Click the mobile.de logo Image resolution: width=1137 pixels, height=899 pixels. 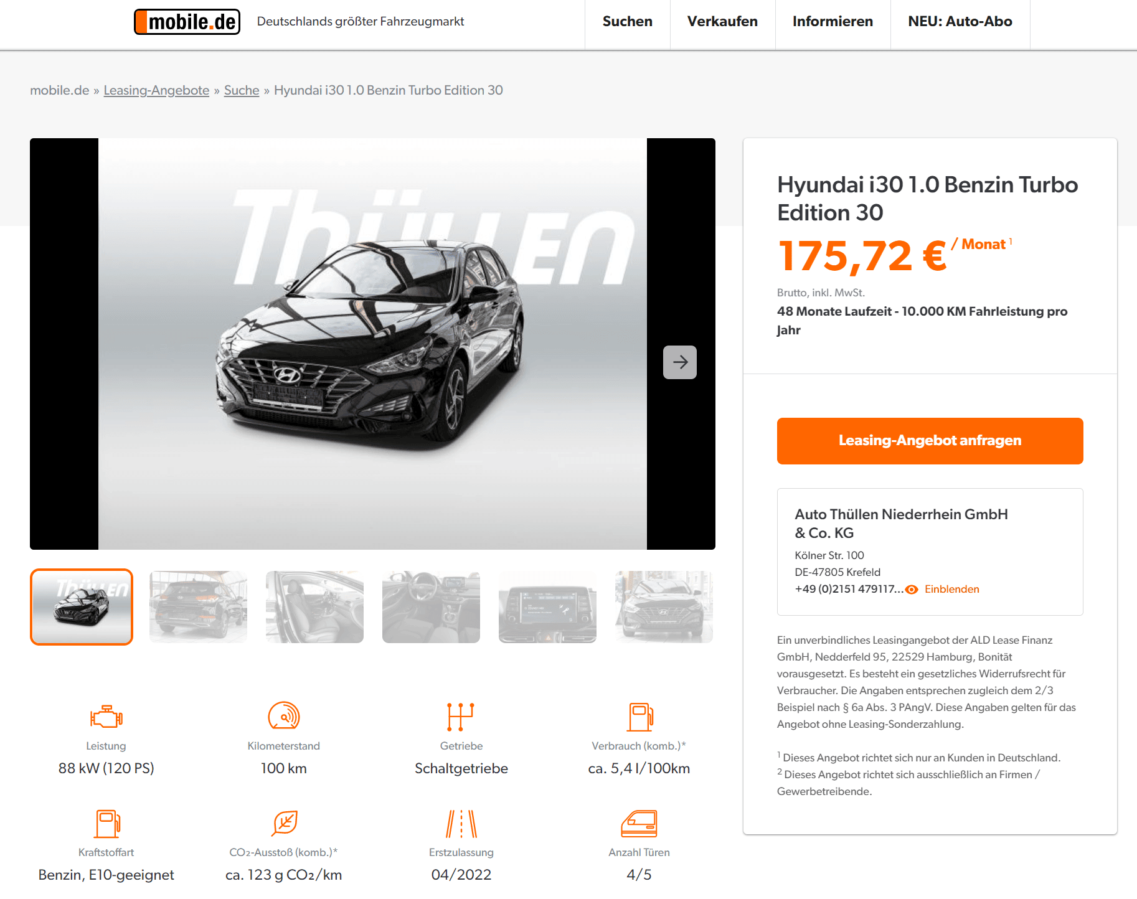point(187,22)
